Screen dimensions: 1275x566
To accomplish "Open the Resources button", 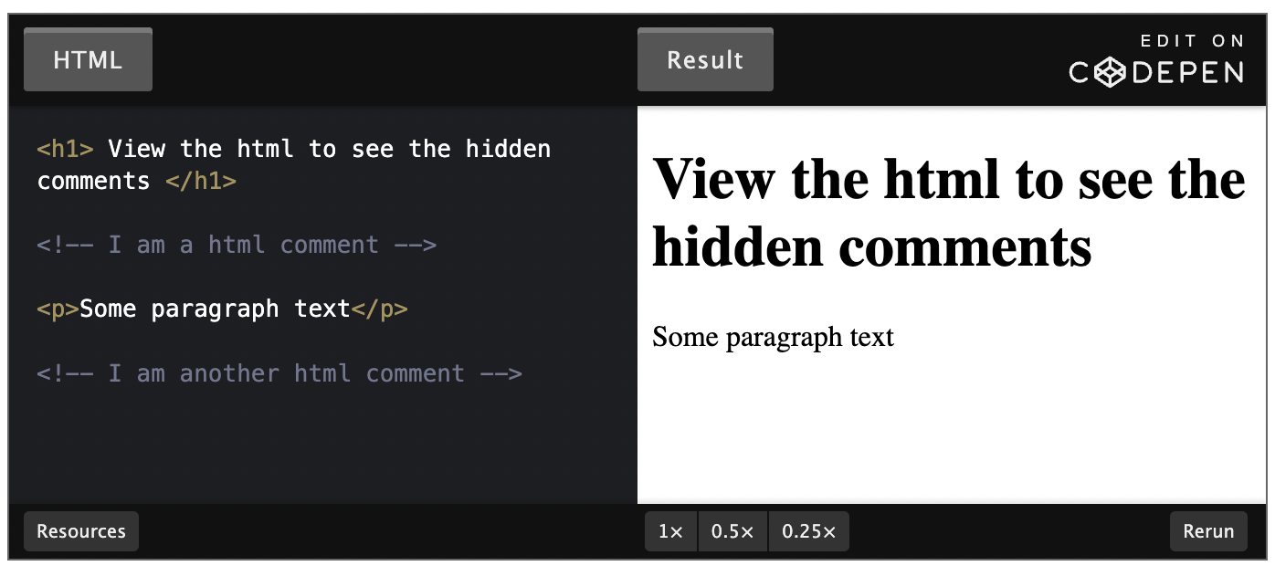I will (x=81, y=531).
